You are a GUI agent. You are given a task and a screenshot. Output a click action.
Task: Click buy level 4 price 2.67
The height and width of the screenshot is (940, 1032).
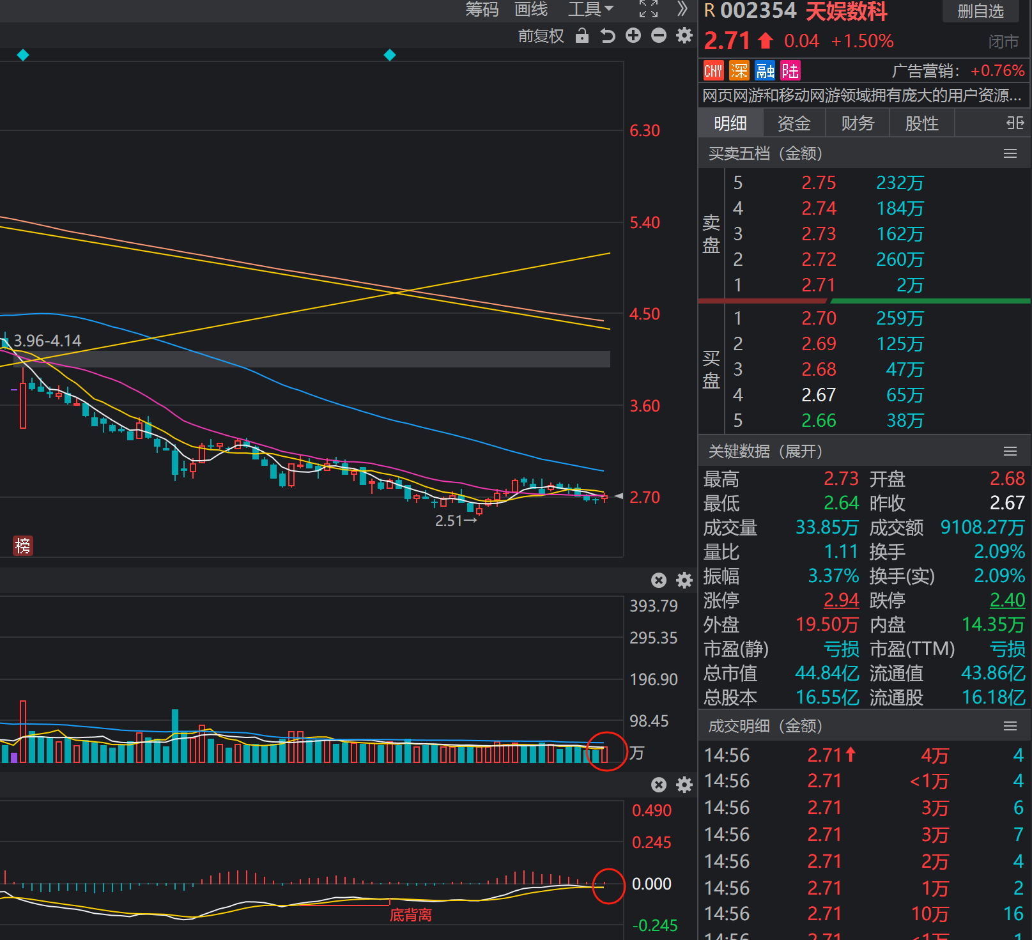(x=819, y=395)
